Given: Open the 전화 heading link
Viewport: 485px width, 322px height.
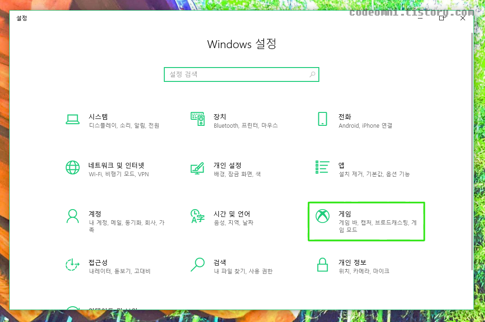Looking at the screenshot, I should click(345, 117).
